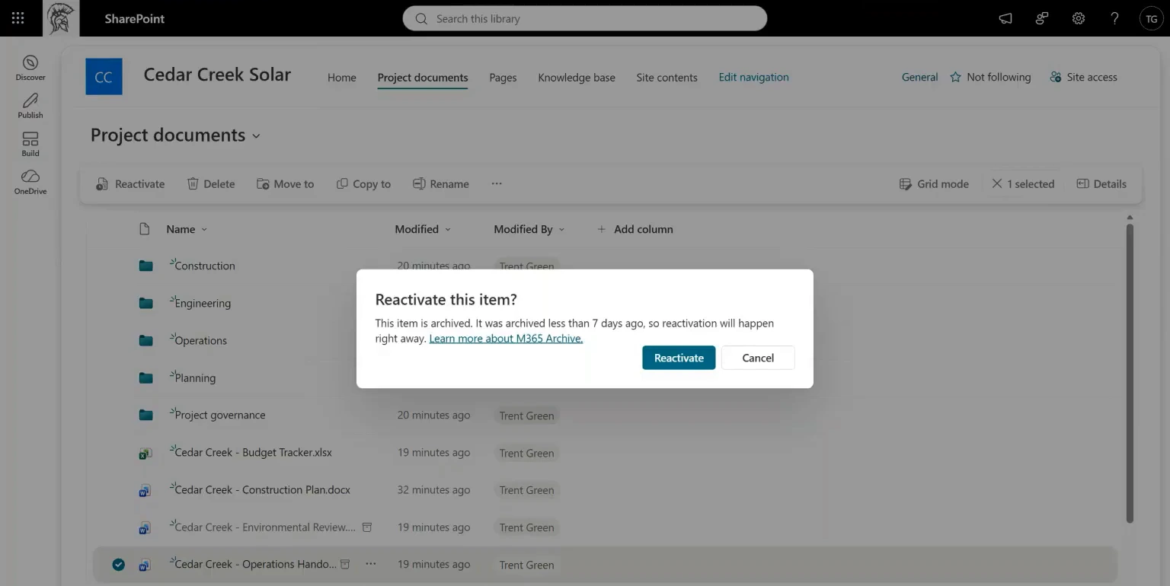Click archive icon beside Environmental Review file

[366, 527]
